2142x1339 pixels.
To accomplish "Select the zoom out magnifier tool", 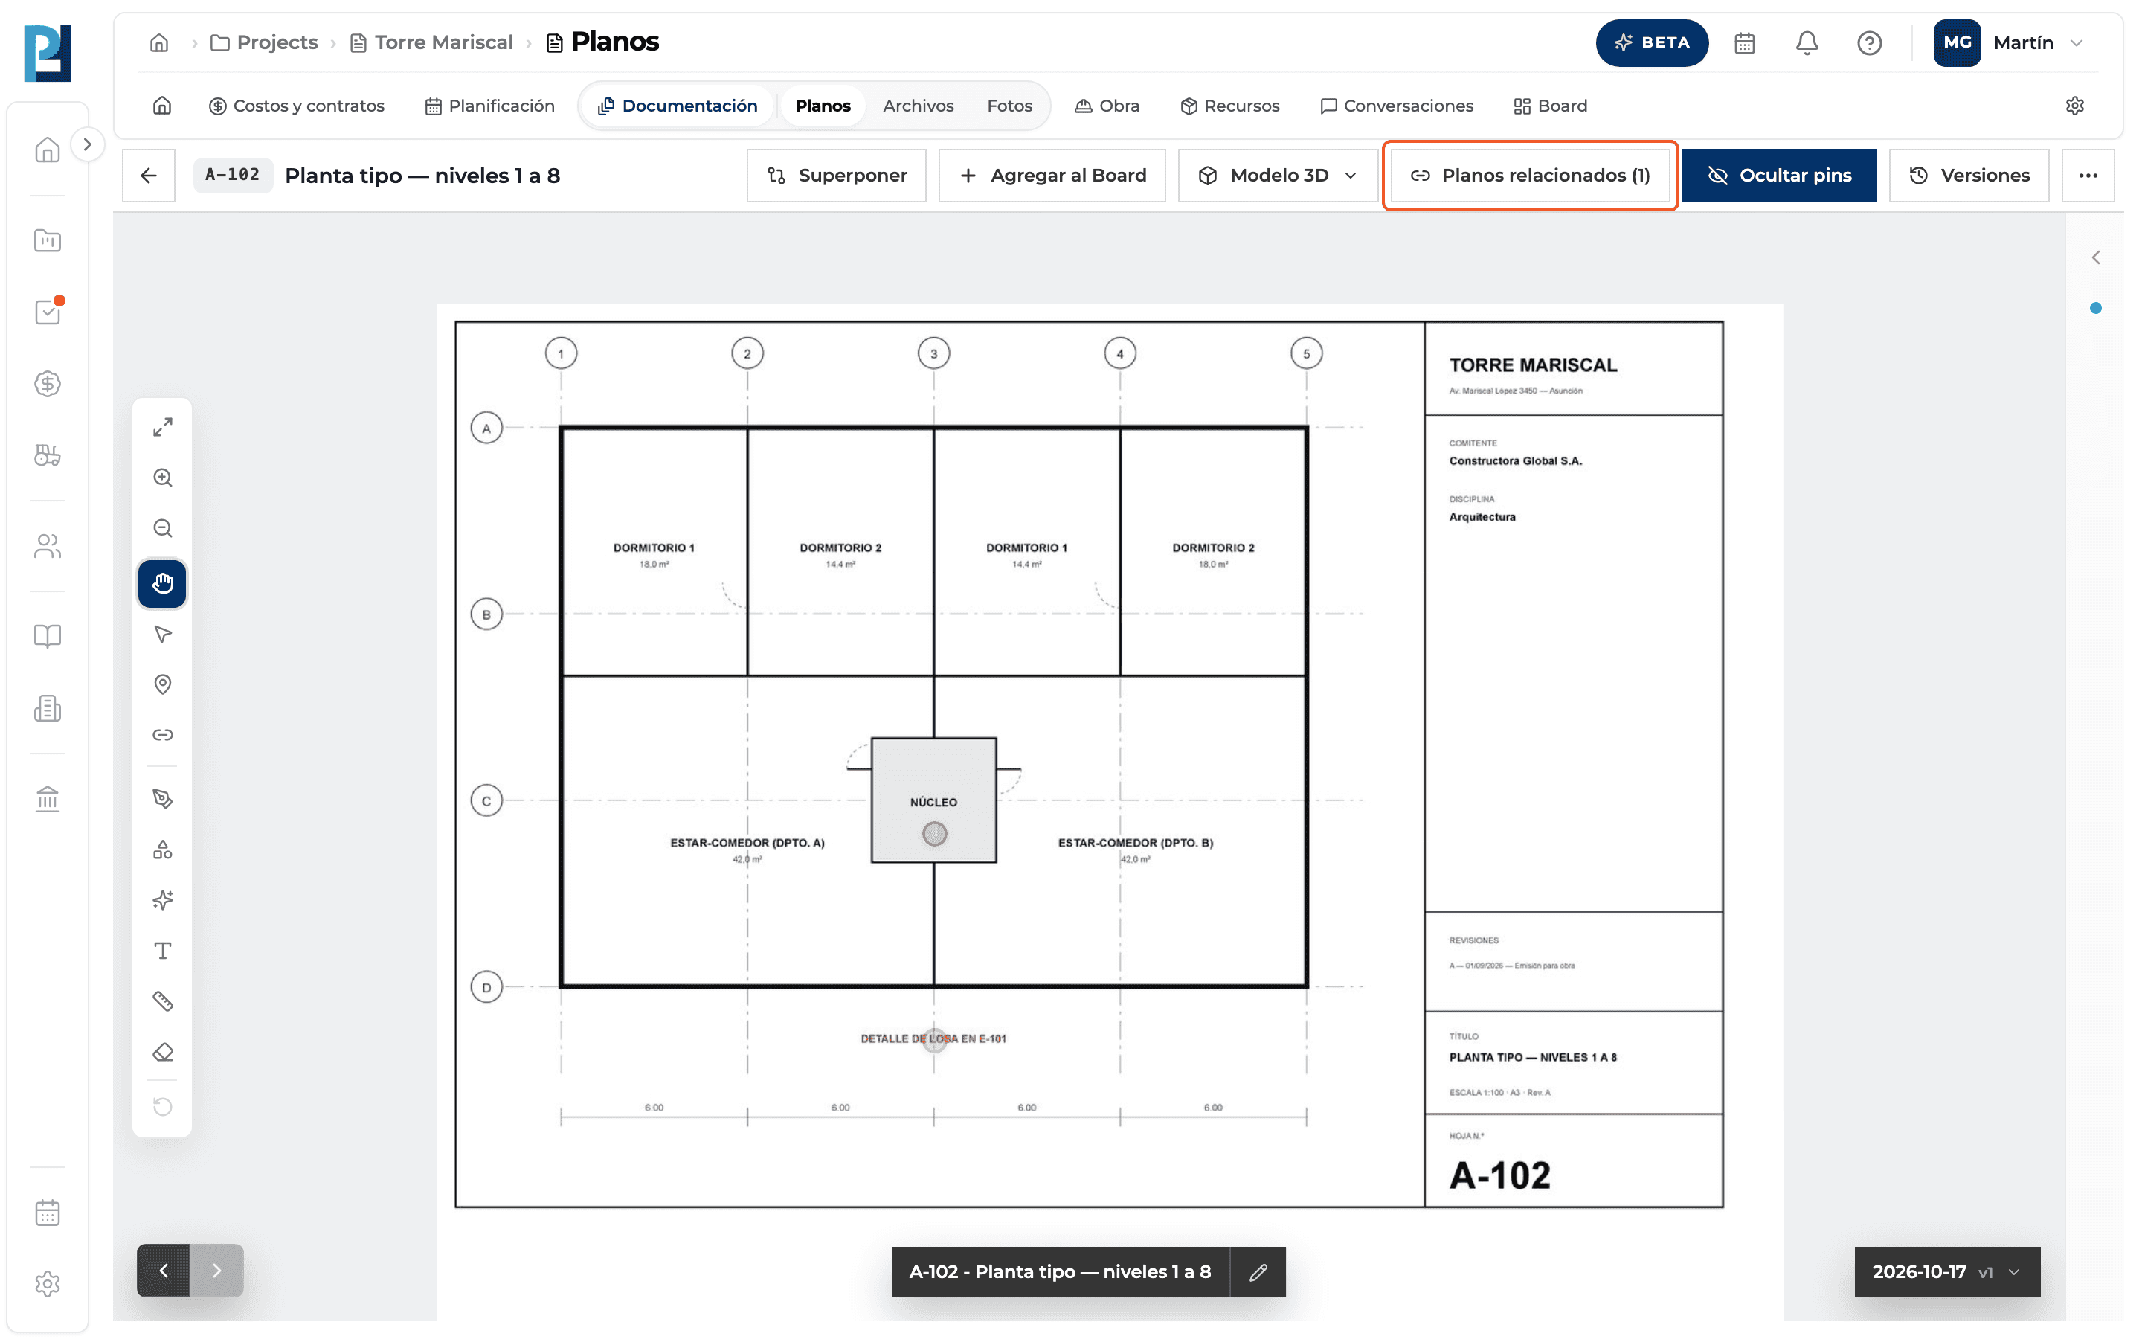I will click(x=162, y=529).
